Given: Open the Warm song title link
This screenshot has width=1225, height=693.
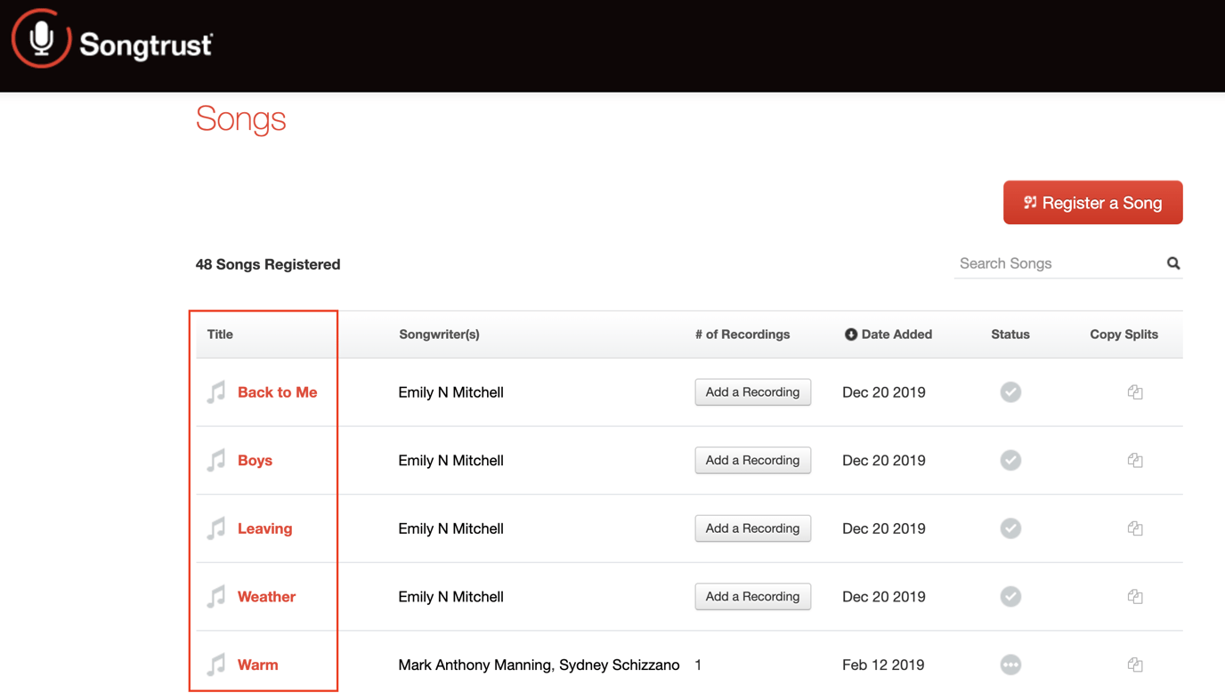Looking at the screenshot, I should [257, 665].
